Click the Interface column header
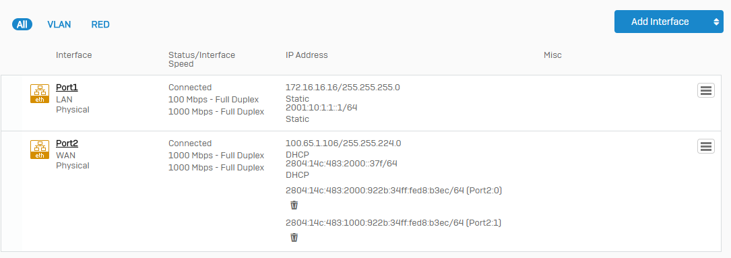 pos(73,55)
